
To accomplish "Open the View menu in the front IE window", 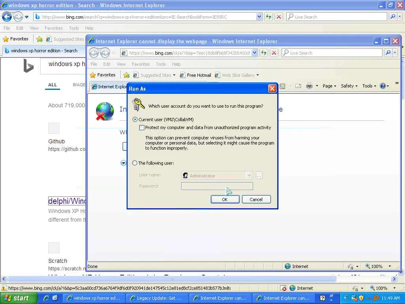I will click(121, 64).
